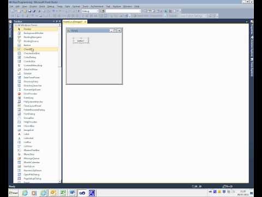Image resolution: width=262 pixels, height=197 pixels.
Task: Select the MonthCalendar control
Action: (x=36, y=163)
